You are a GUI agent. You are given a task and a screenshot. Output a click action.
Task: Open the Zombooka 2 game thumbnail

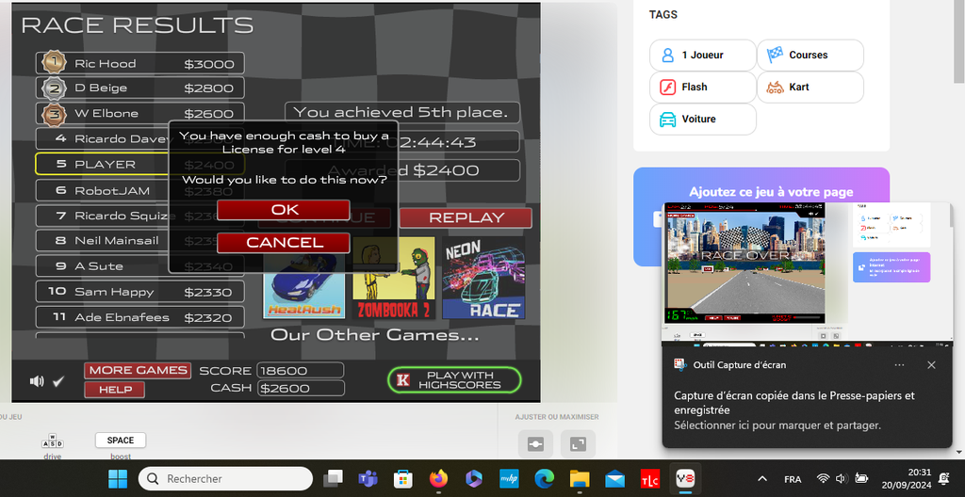click(394, 278)
